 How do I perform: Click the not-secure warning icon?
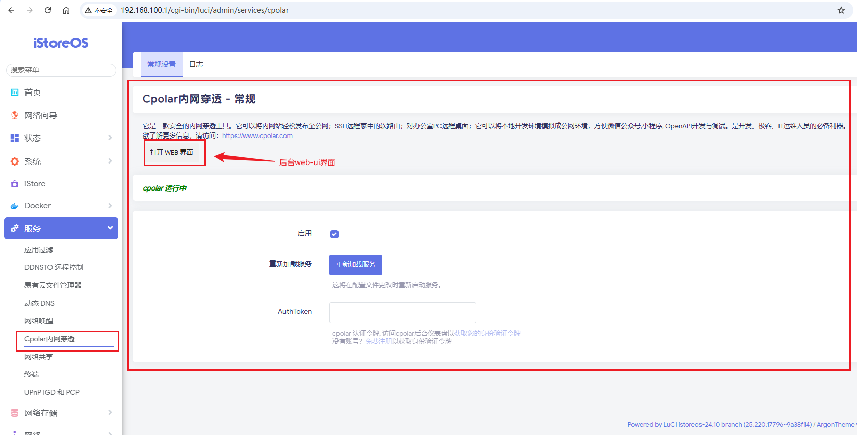point(88,10)
